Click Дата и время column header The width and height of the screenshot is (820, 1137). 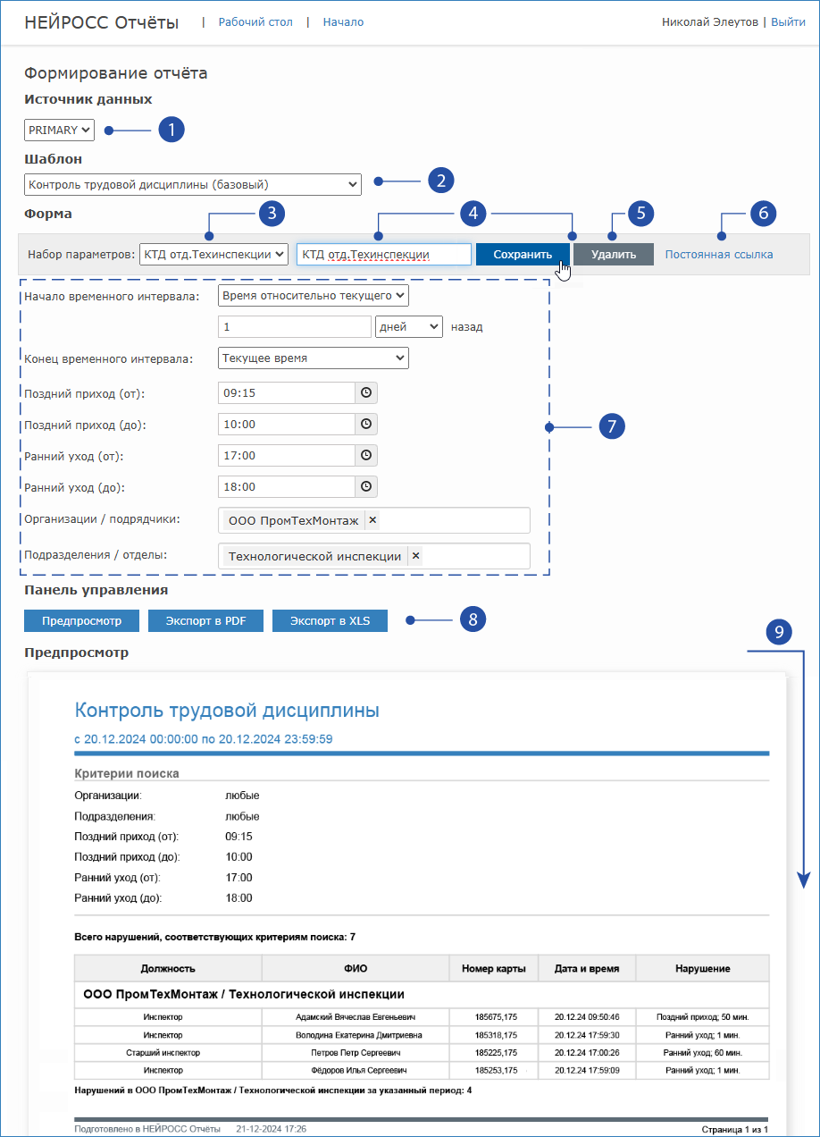pos(588,968)
